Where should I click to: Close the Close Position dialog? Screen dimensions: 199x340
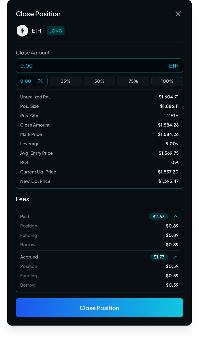point(178,14)
